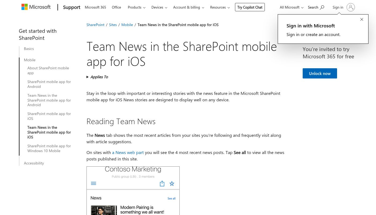
Task: Click the Microsoft logo
Action: click(36, 7)
